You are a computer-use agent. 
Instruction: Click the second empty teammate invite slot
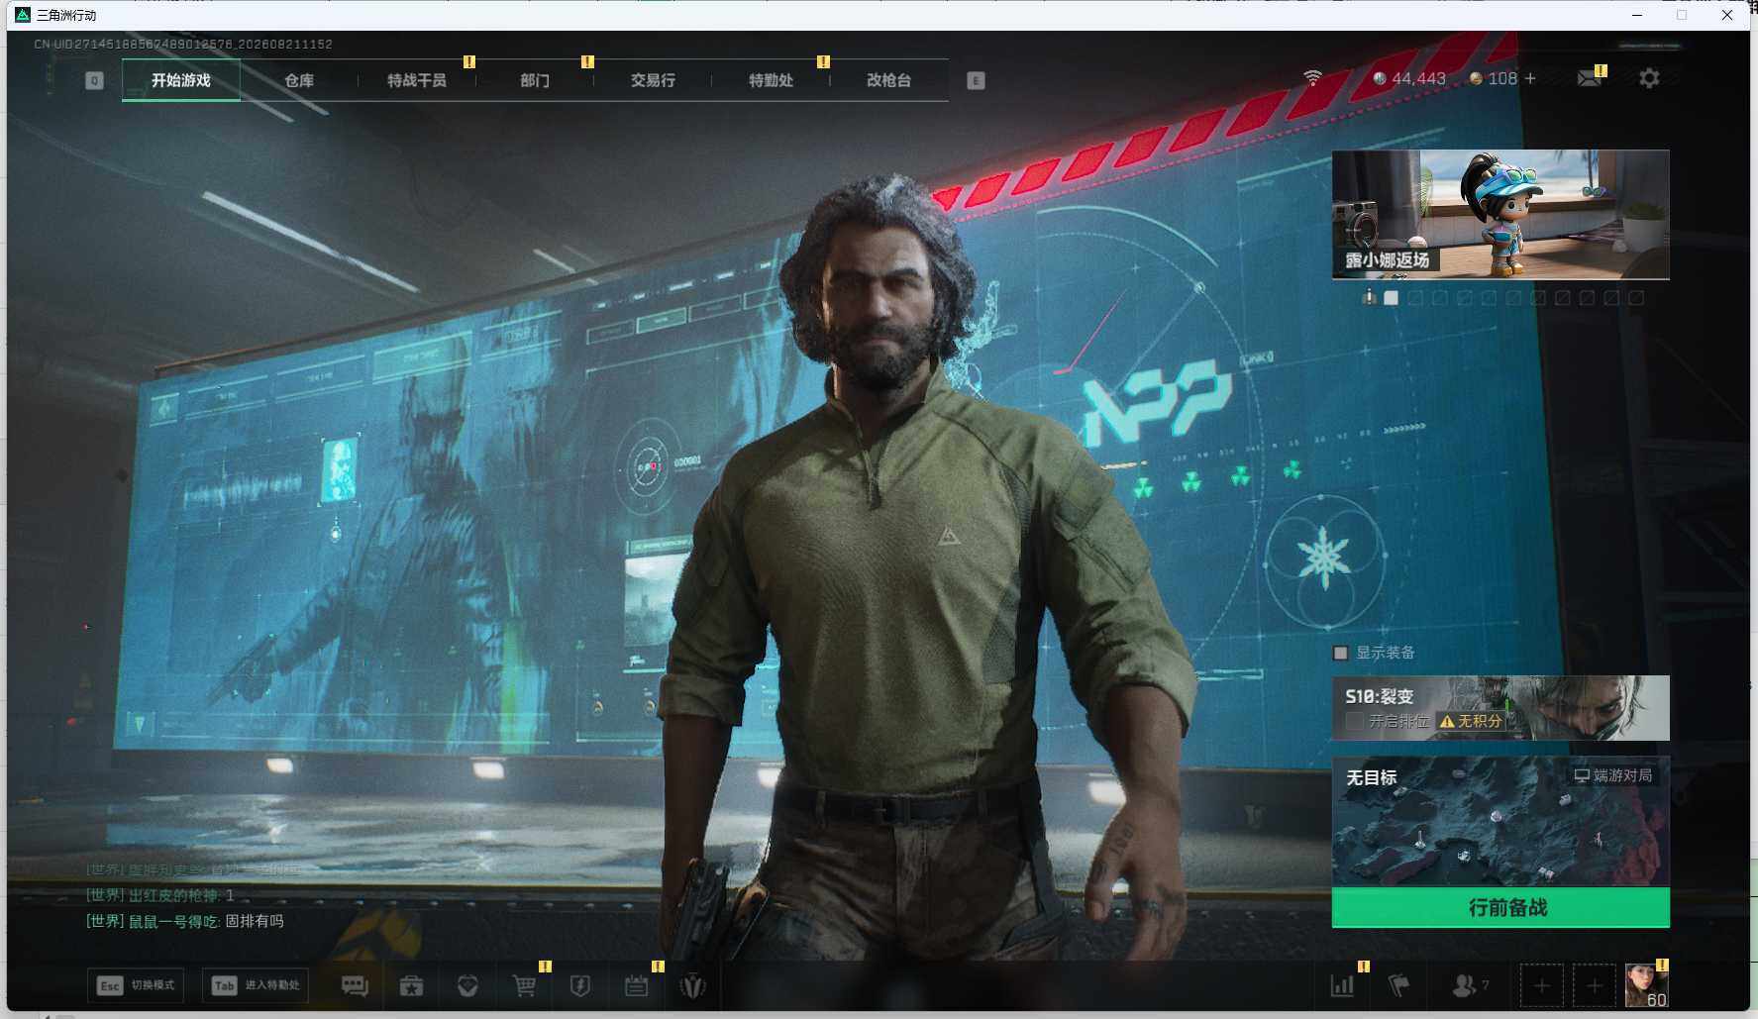[x=1595, y=985]
